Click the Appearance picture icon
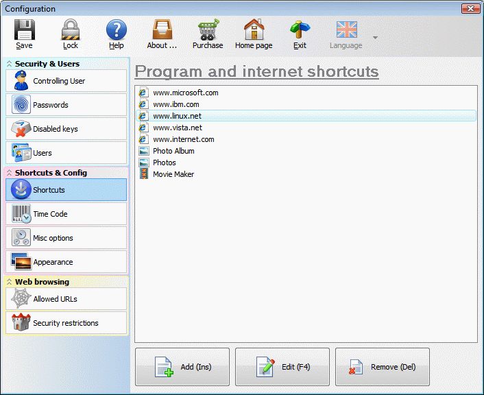 [21, 261]
